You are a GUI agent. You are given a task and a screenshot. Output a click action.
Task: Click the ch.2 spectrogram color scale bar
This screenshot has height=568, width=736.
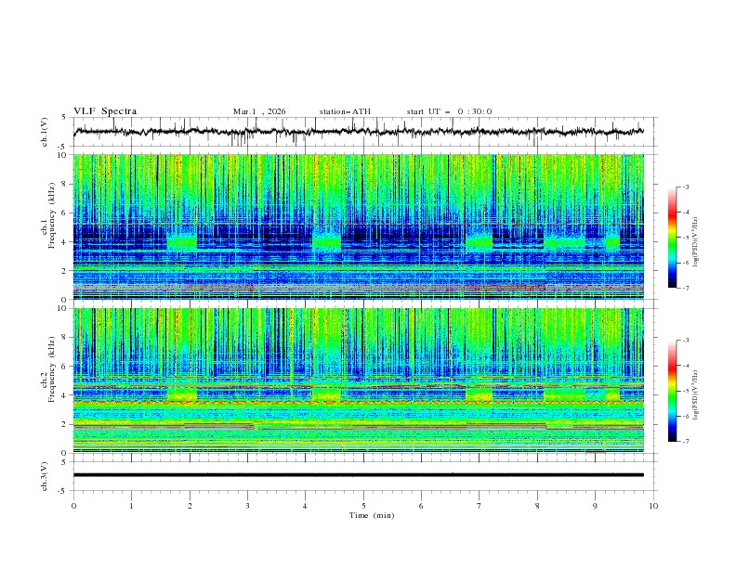pyautogui.click(x=672, y=391)
